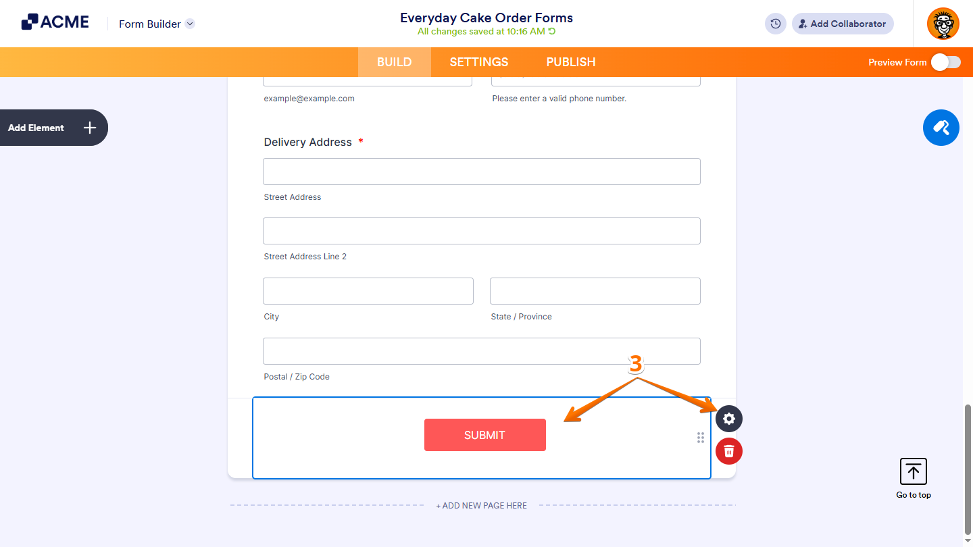Click the Add New Page Here link
This screenshot has height=547, width=973.
click(x=481, y=505)
